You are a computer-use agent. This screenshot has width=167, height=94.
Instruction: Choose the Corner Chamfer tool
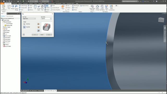55,10
